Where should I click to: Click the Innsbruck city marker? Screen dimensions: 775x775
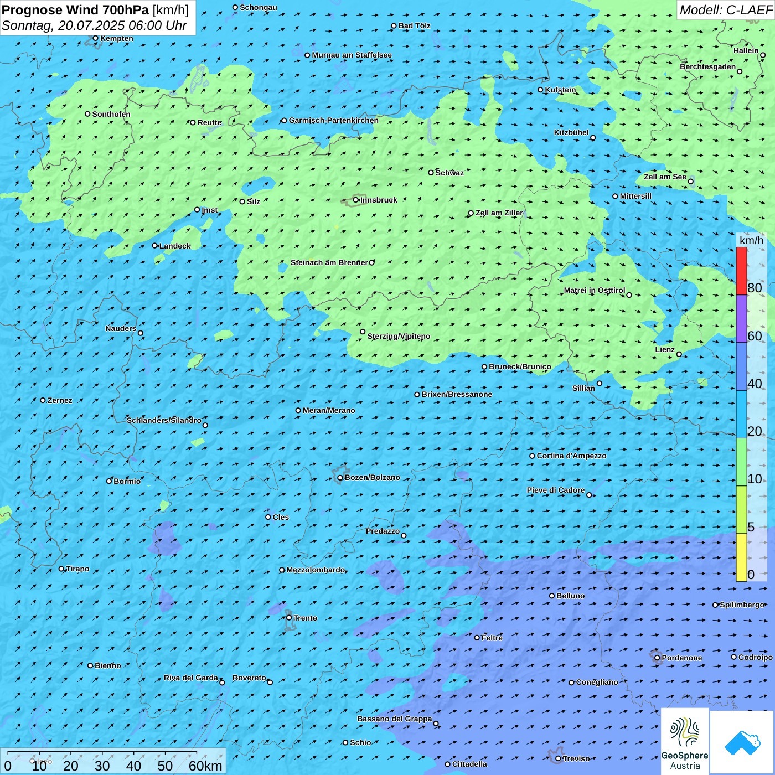(356, 200)
